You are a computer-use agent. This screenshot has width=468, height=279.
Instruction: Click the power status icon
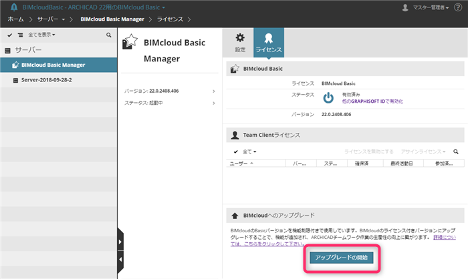[328, 97]
